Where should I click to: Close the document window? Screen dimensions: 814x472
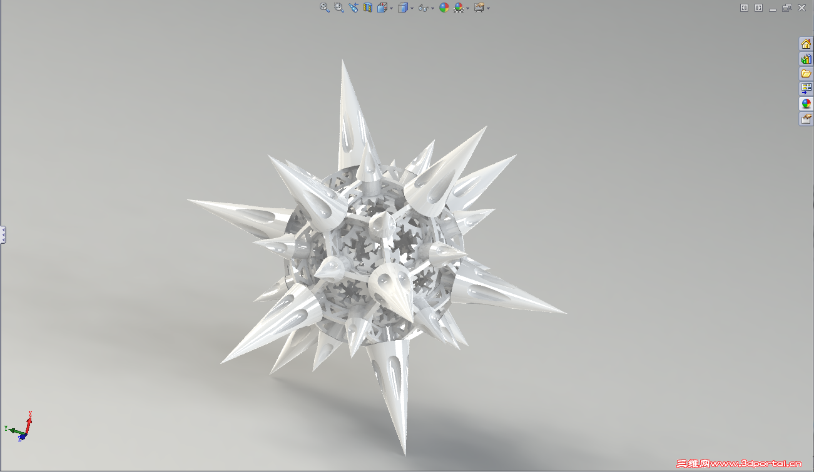801,8
